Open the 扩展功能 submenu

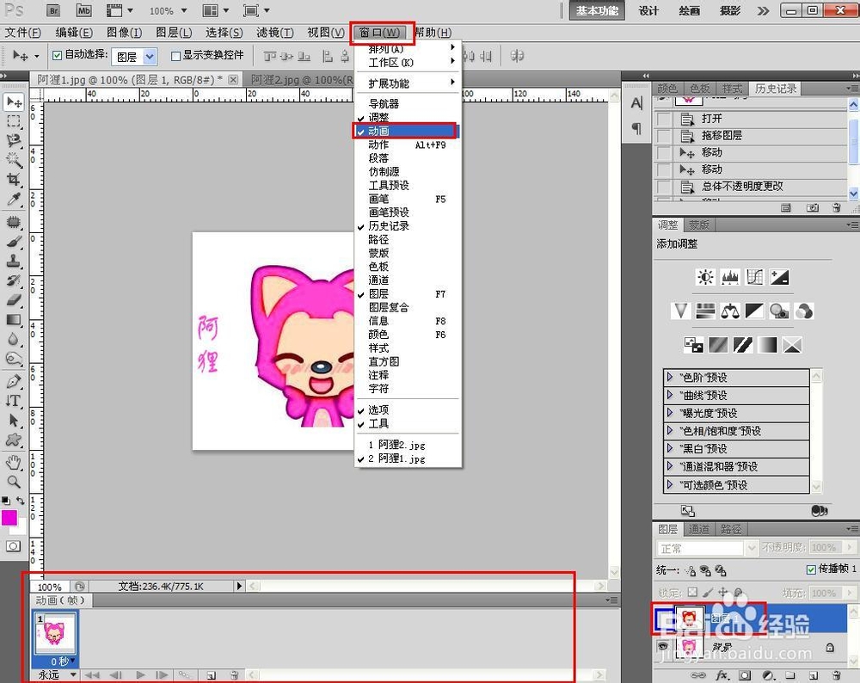(x=408, y=83)
